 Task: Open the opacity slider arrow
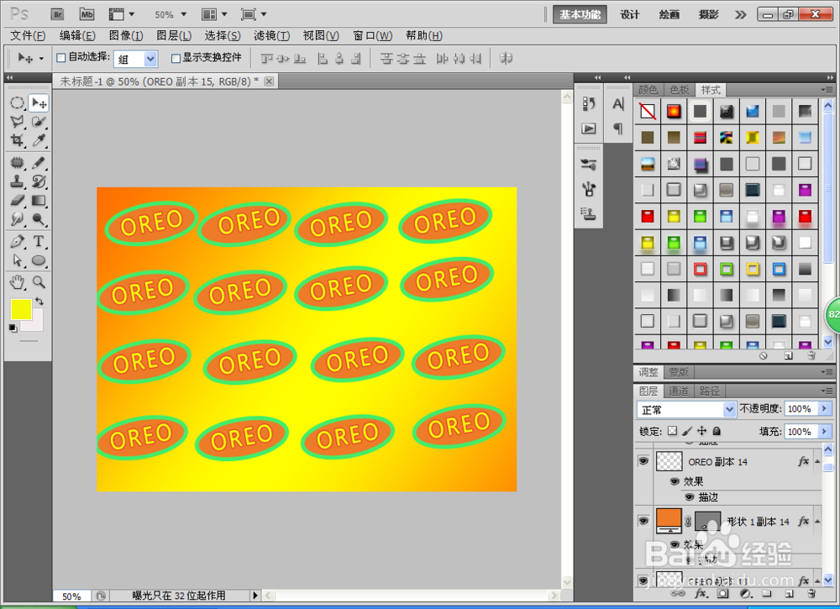825,409
